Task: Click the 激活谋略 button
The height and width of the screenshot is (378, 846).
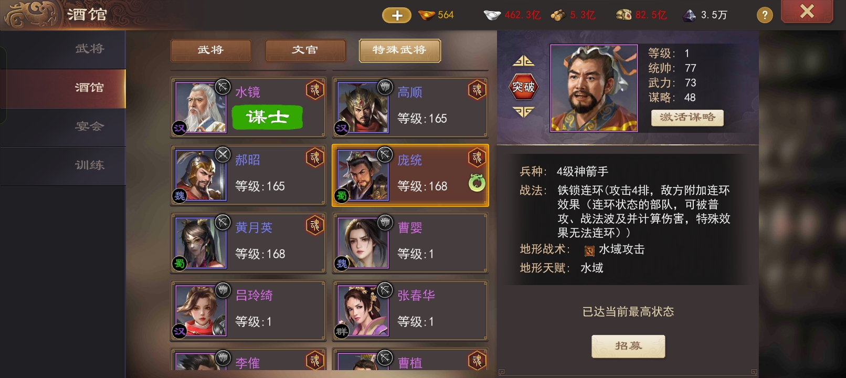Action: (x=687, y=118)
